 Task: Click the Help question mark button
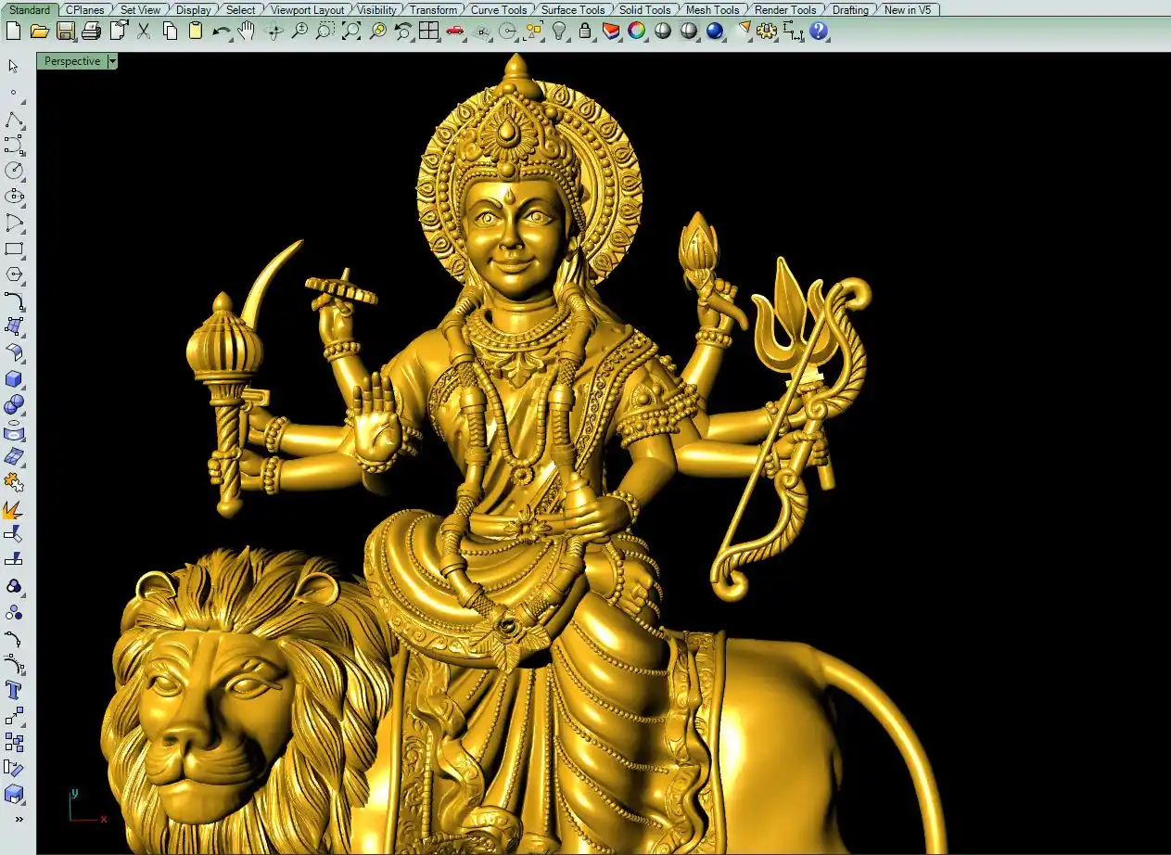pyautogui.click(x=818, y=31)
